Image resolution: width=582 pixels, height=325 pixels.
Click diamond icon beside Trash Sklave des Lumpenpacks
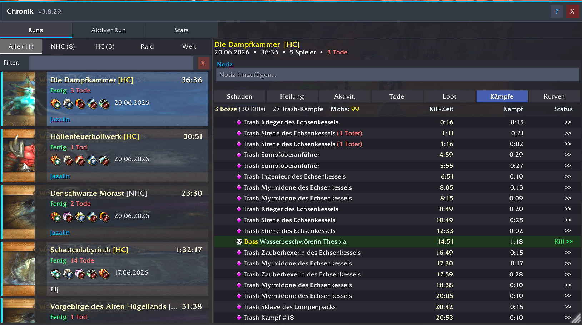(x=239, y=307)
